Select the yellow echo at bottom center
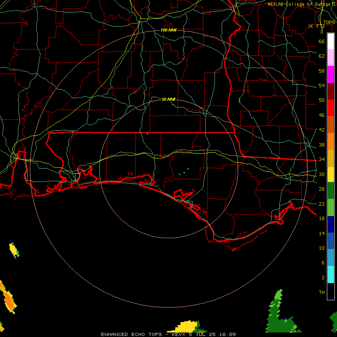337x337 pixels. click(186, 327)
